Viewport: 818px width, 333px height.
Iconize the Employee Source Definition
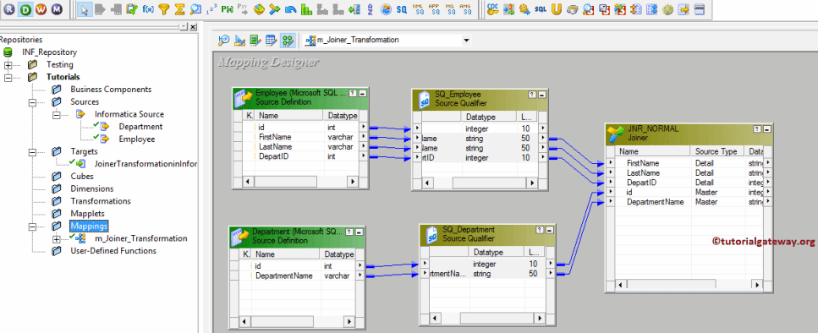click(363, 93)
